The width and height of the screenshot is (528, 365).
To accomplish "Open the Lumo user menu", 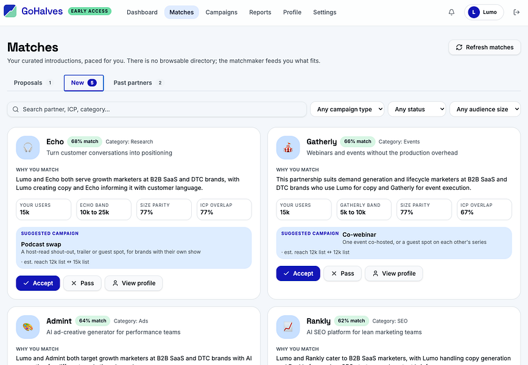I will (x=484, y=12).
